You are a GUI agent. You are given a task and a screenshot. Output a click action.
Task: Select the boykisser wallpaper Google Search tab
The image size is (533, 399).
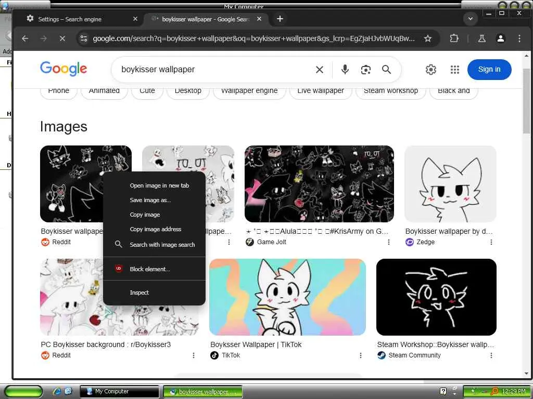pyautogui.click(x=206, y=19)
